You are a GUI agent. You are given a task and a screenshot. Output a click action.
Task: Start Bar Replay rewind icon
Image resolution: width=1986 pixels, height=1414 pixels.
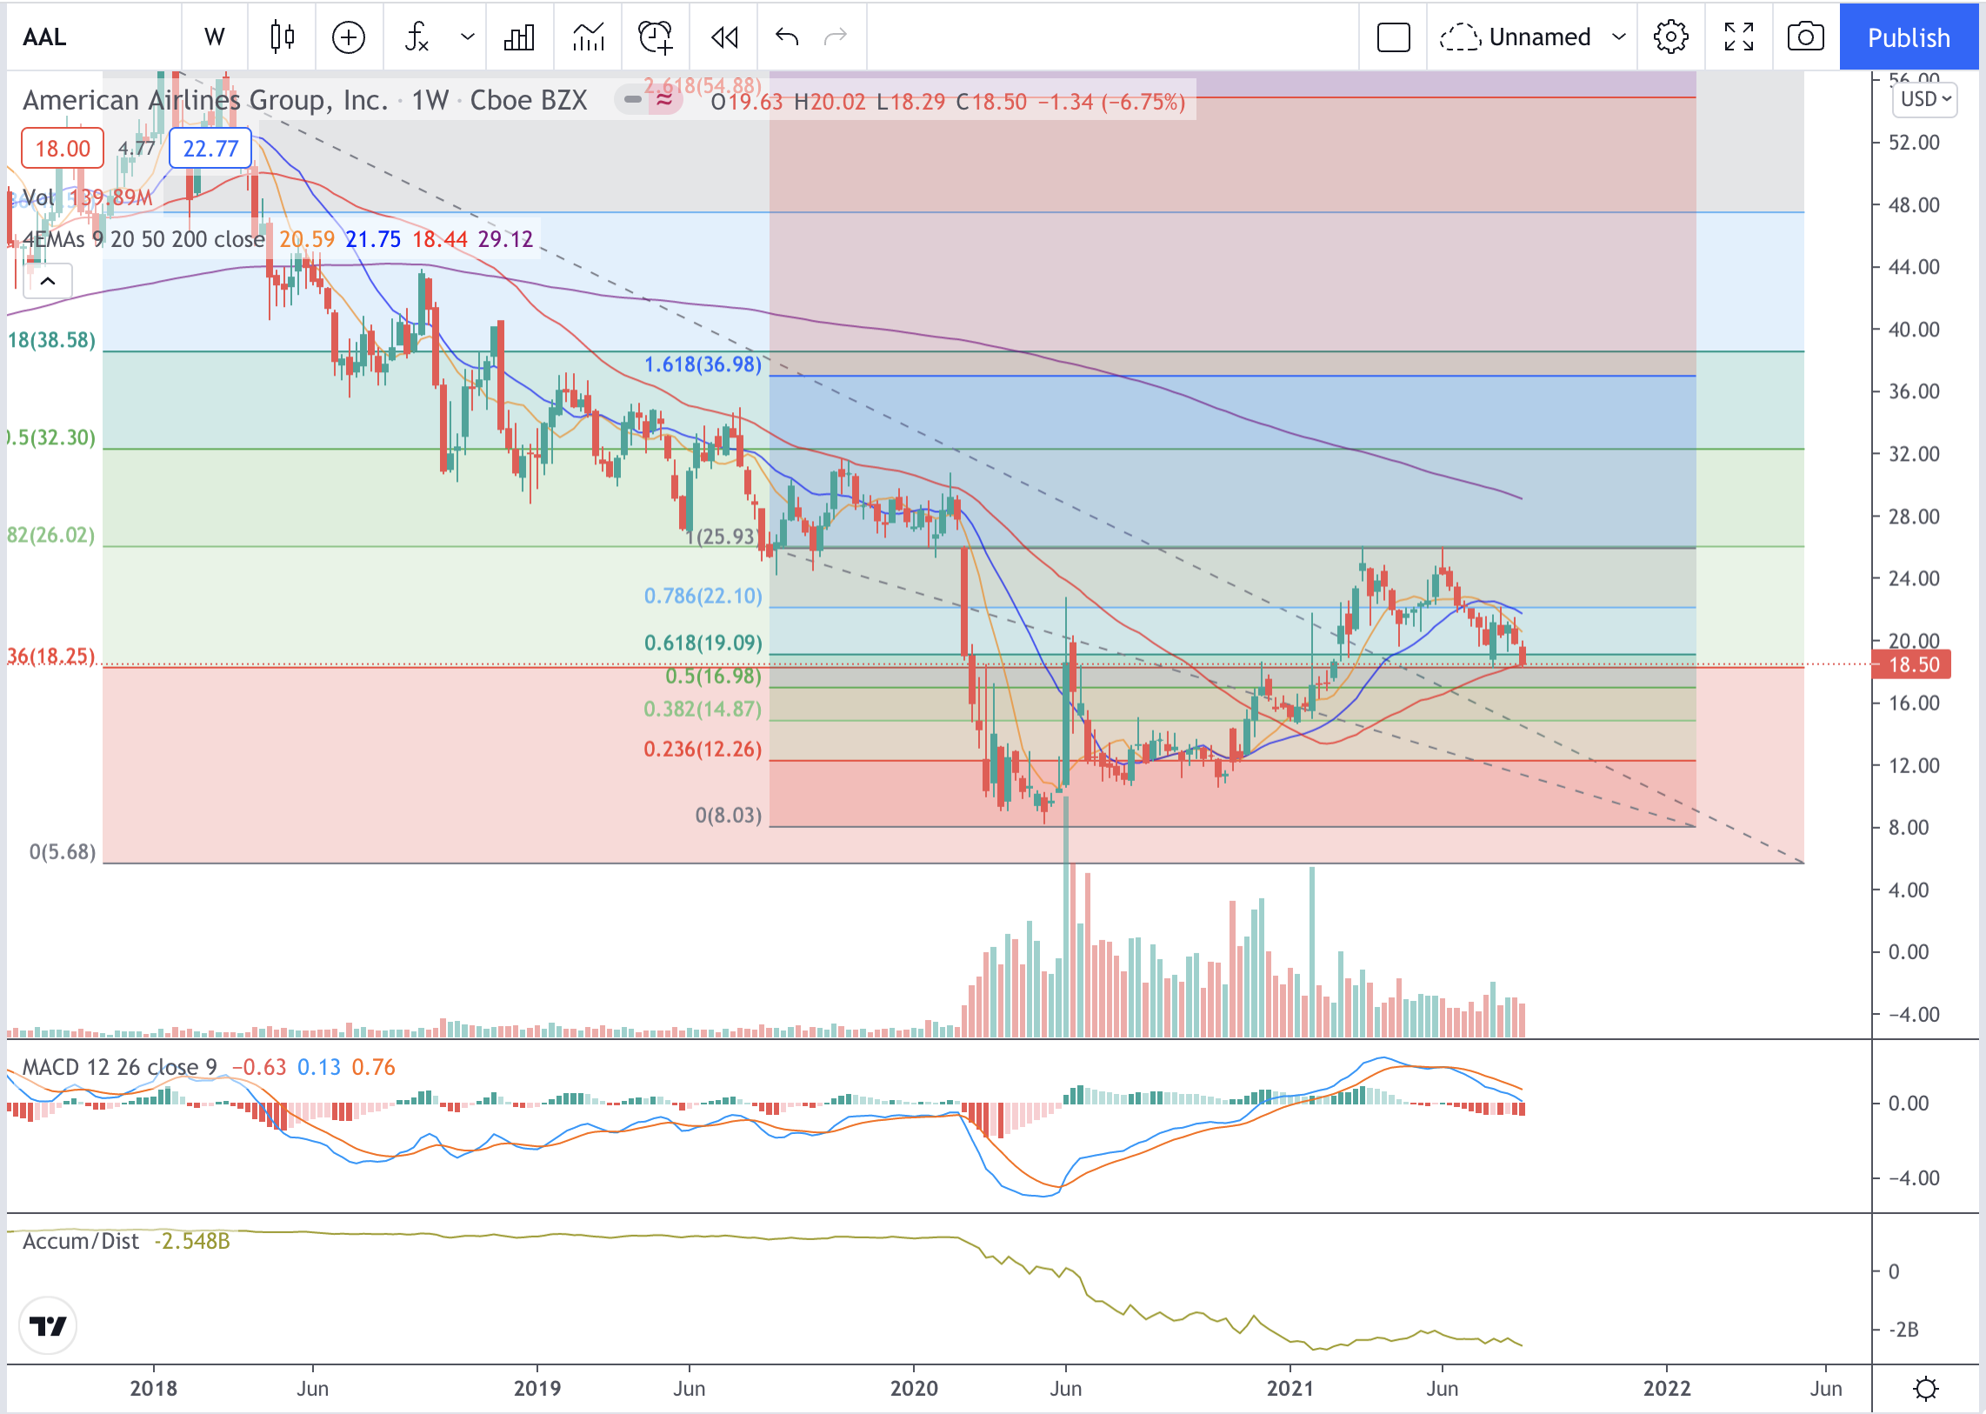[724, 37]
